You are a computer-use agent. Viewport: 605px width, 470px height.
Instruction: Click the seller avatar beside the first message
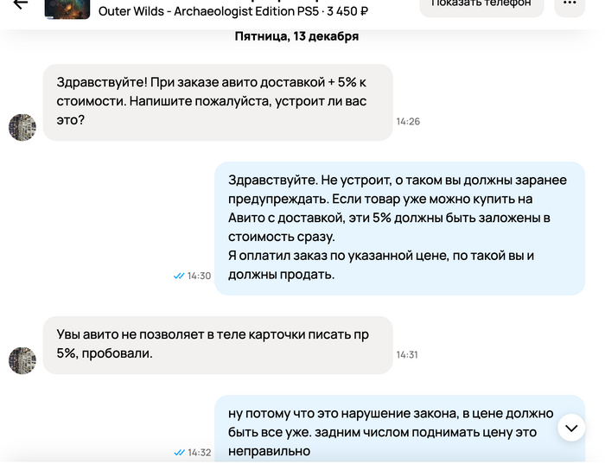coord(22,127)
